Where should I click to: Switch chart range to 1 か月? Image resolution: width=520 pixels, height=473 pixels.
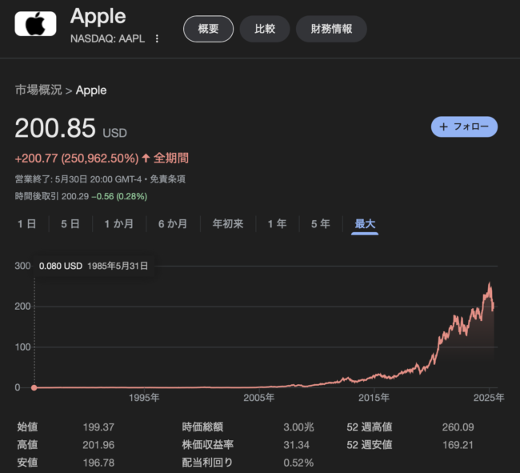point(119,224)
